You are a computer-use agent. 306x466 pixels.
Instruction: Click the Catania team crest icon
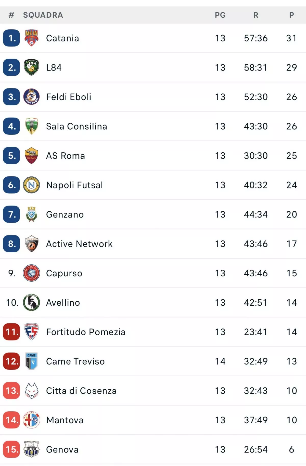pos(31,38)
